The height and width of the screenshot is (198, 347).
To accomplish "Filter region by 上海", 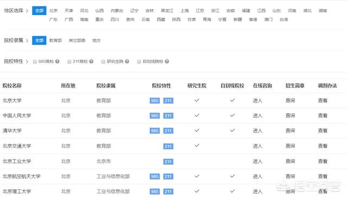I will pos(184,11).
